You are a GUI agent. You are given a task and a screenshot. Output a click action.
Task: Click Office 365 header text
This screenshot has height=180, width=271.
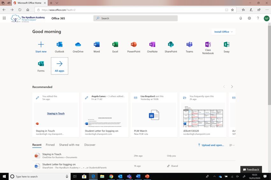click(x=58, y=18)
